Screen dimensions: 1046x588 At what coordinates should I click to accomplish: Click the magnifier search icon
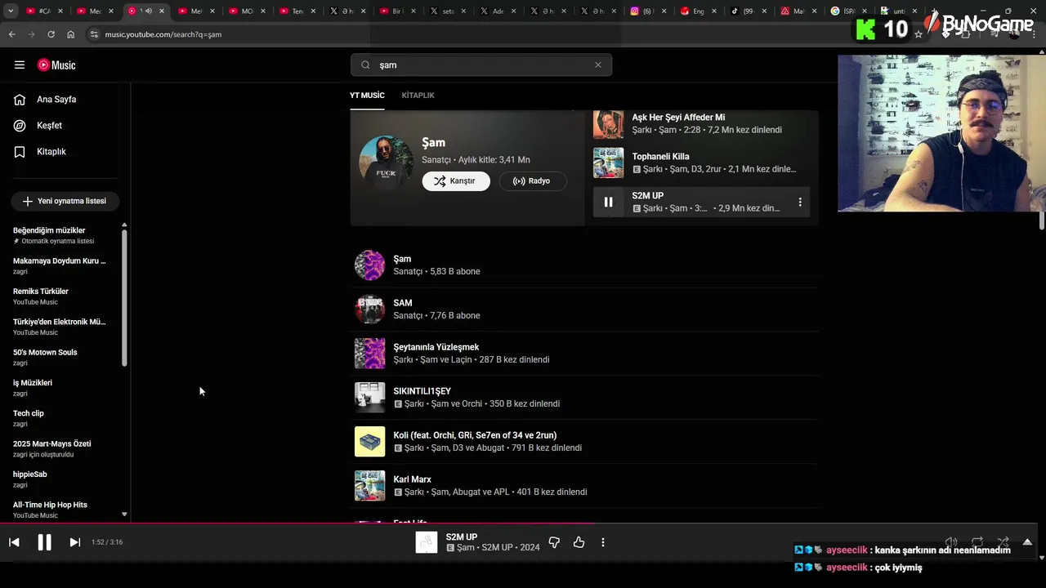pos(365,65)
